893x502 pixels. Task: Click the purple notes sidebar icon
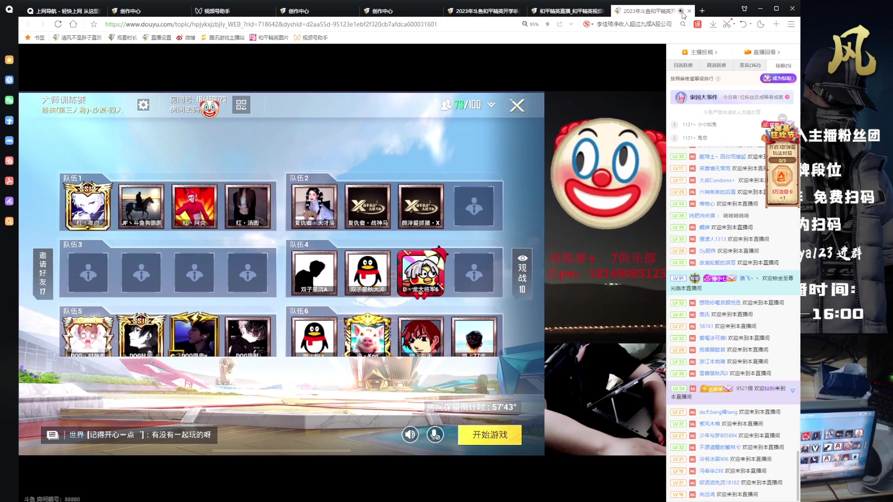pyautogui.click(x=9, y=201)
